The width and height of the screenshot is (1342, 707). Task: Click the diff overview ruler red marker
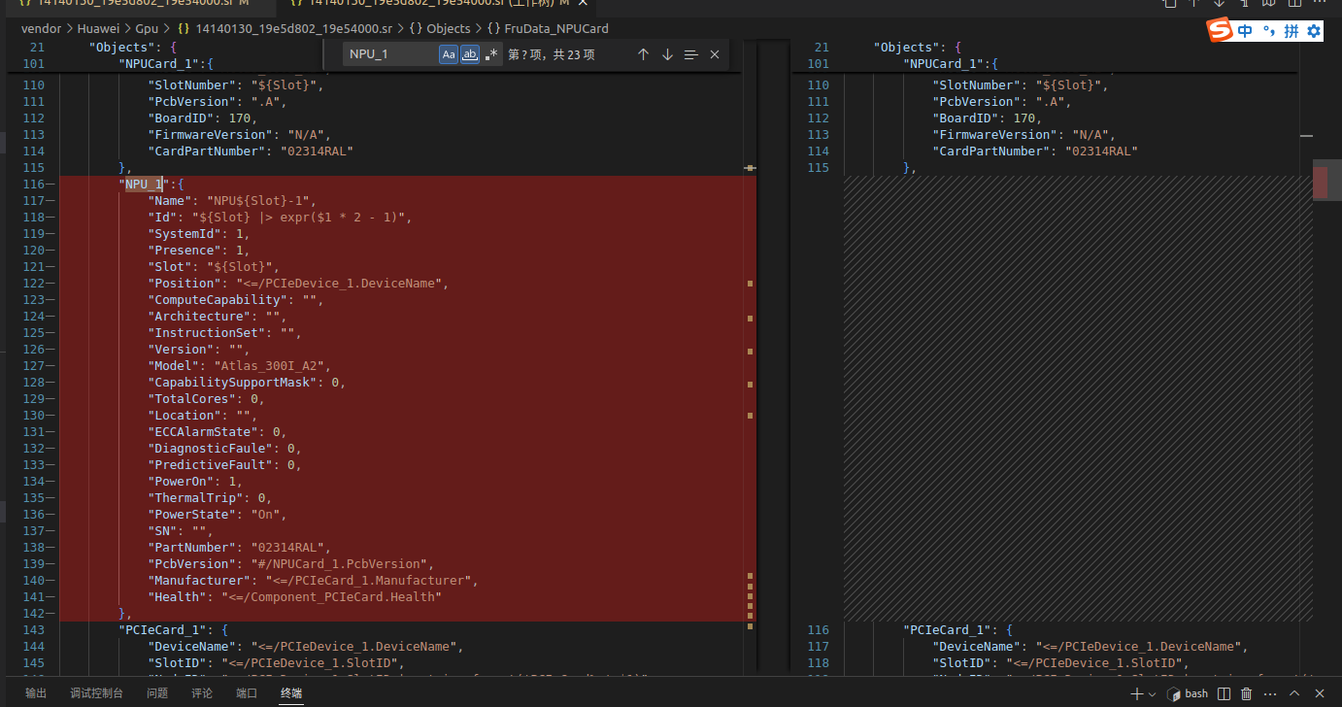pyautogui.click(x=1320, y=183)
